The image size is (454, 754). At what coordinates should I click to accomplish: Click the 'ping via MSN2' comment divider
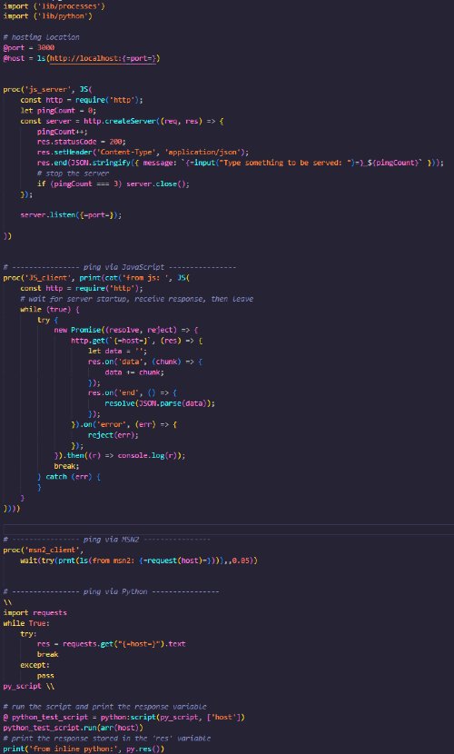(x=107, y=540)
